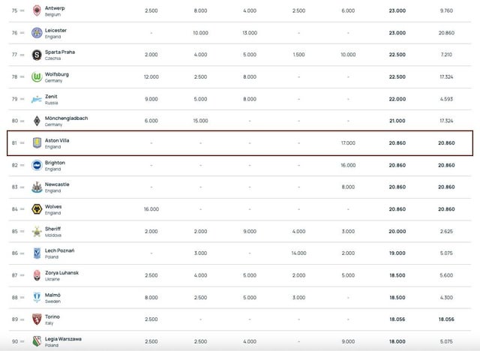Click the Leicester club crest
The height and width of the screenshot is (351, 480).
click(37, 33)
